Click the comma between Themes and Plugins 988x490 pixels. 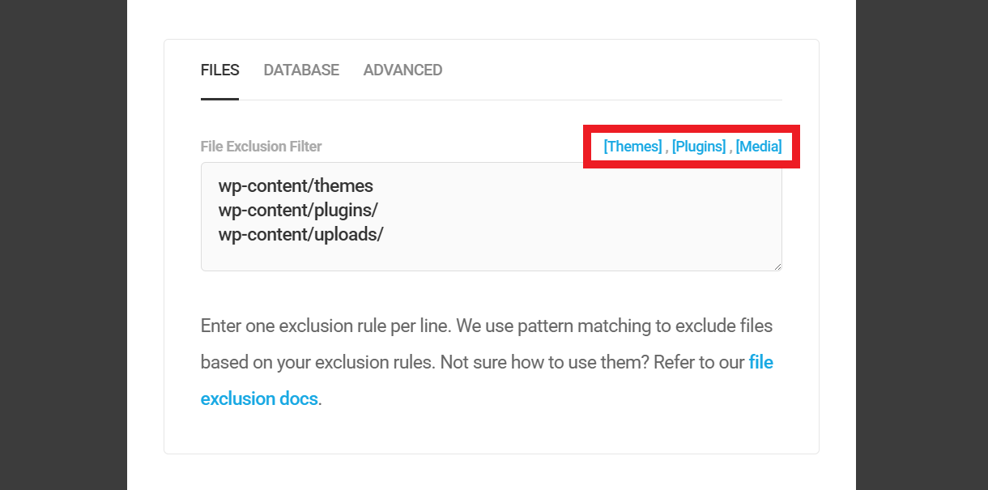point(667,147)
